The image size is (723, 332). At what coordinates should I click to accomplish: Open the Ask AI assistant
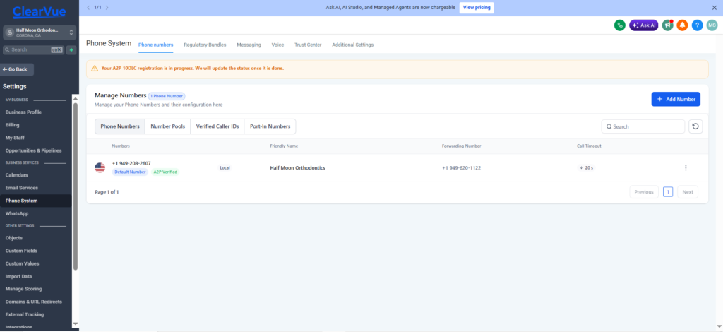pos(644,25)
